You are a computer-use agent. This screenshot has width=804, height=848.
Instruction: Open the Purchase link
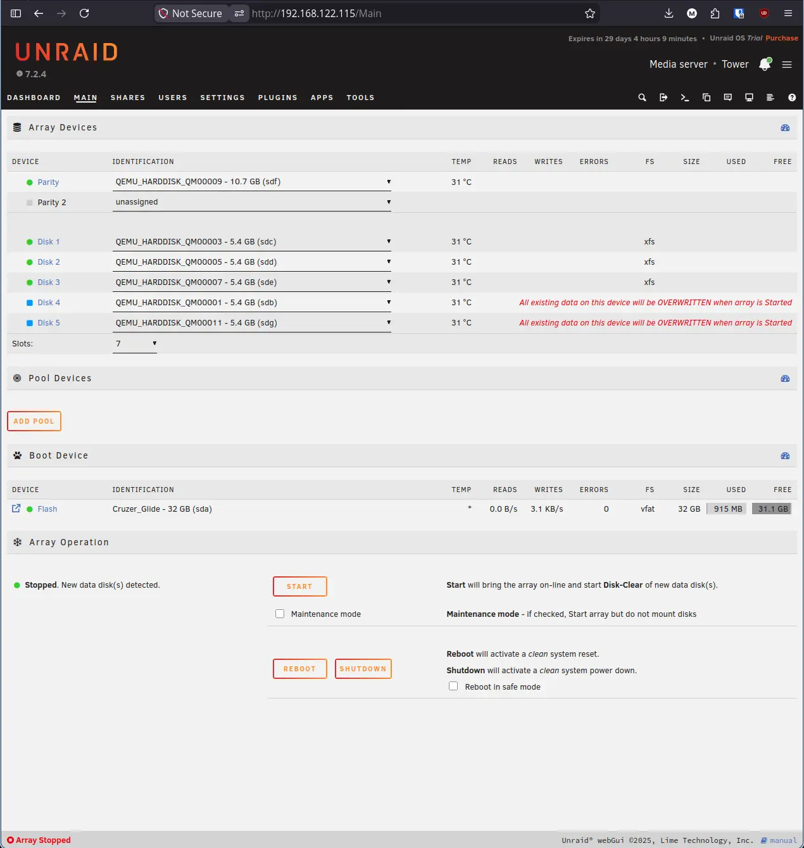click(x=782, y=38)
